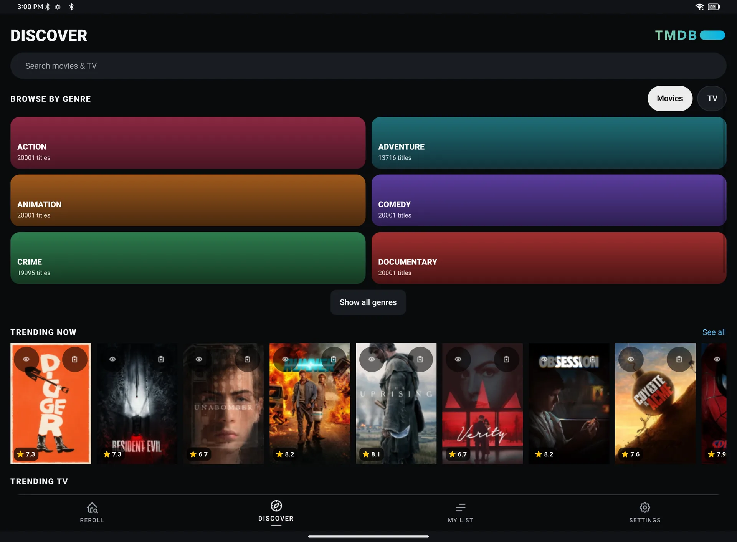This screenshot has width=737, height=542.
Task: Switch genre browsing to TV
Action: point(712,99)
